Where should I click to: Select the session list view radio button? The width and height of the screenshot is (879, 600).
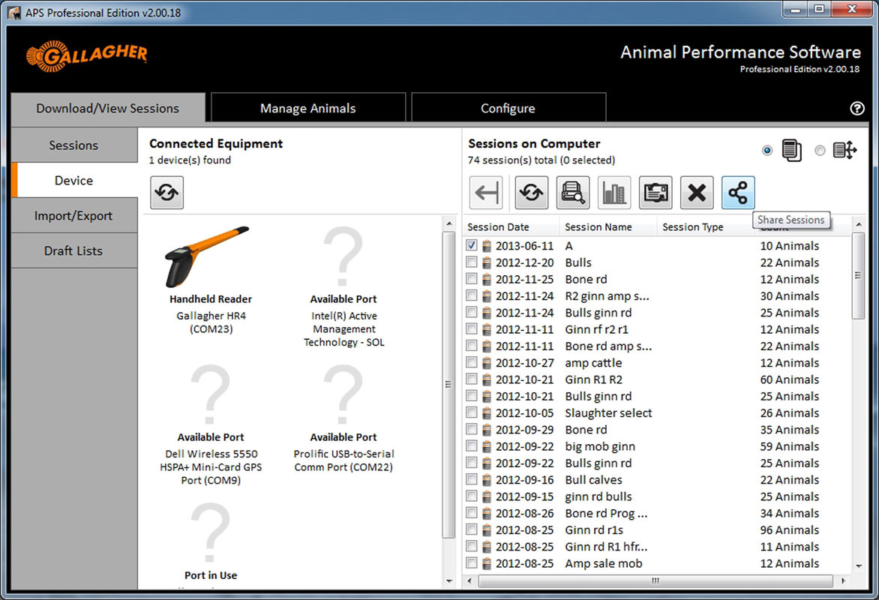(767, 151)
